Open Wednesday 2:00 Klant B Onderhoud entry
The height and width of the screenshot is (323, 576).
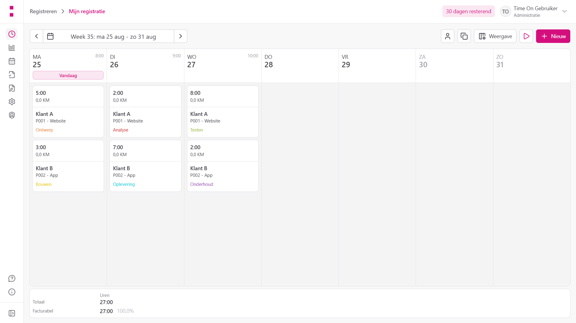223,166
